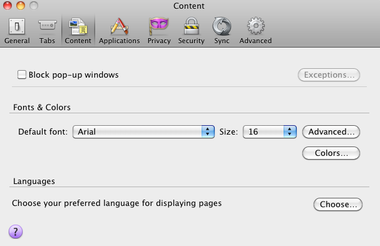Image resolution: width=380 pixels, height=246 pixels.
Task: Click the Fonts & Colors heading
Action: pyautogui.click(x=42, y=107)
